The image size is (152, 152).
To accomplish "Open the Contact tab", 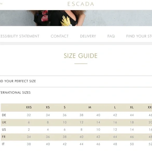I will click(59, 36).
